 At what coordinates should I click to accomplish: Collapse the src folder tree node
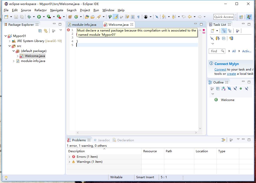click(10, 46)
